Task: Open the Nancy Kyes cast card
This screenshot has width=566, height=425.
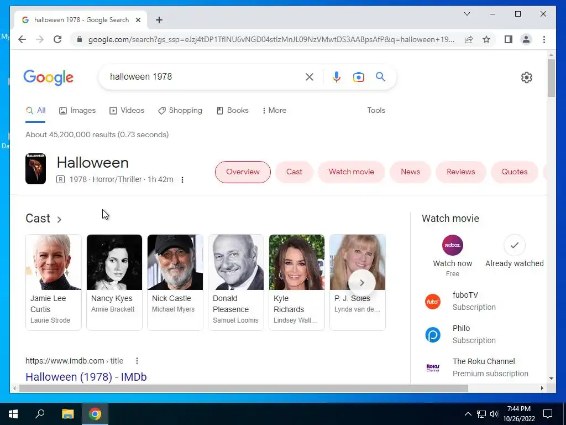Action: (x=114, y=282)
